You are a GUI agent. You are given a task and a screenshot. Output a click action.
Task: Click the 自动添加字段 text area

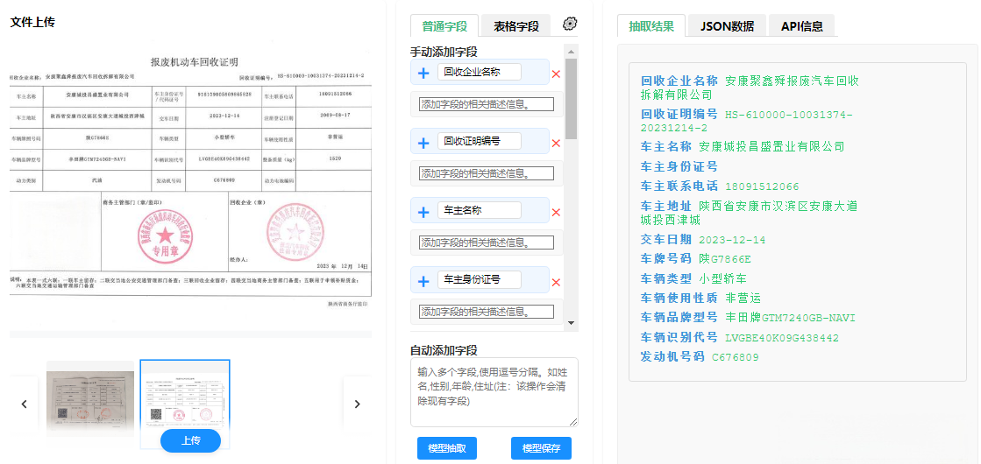[x=494, y=391]
